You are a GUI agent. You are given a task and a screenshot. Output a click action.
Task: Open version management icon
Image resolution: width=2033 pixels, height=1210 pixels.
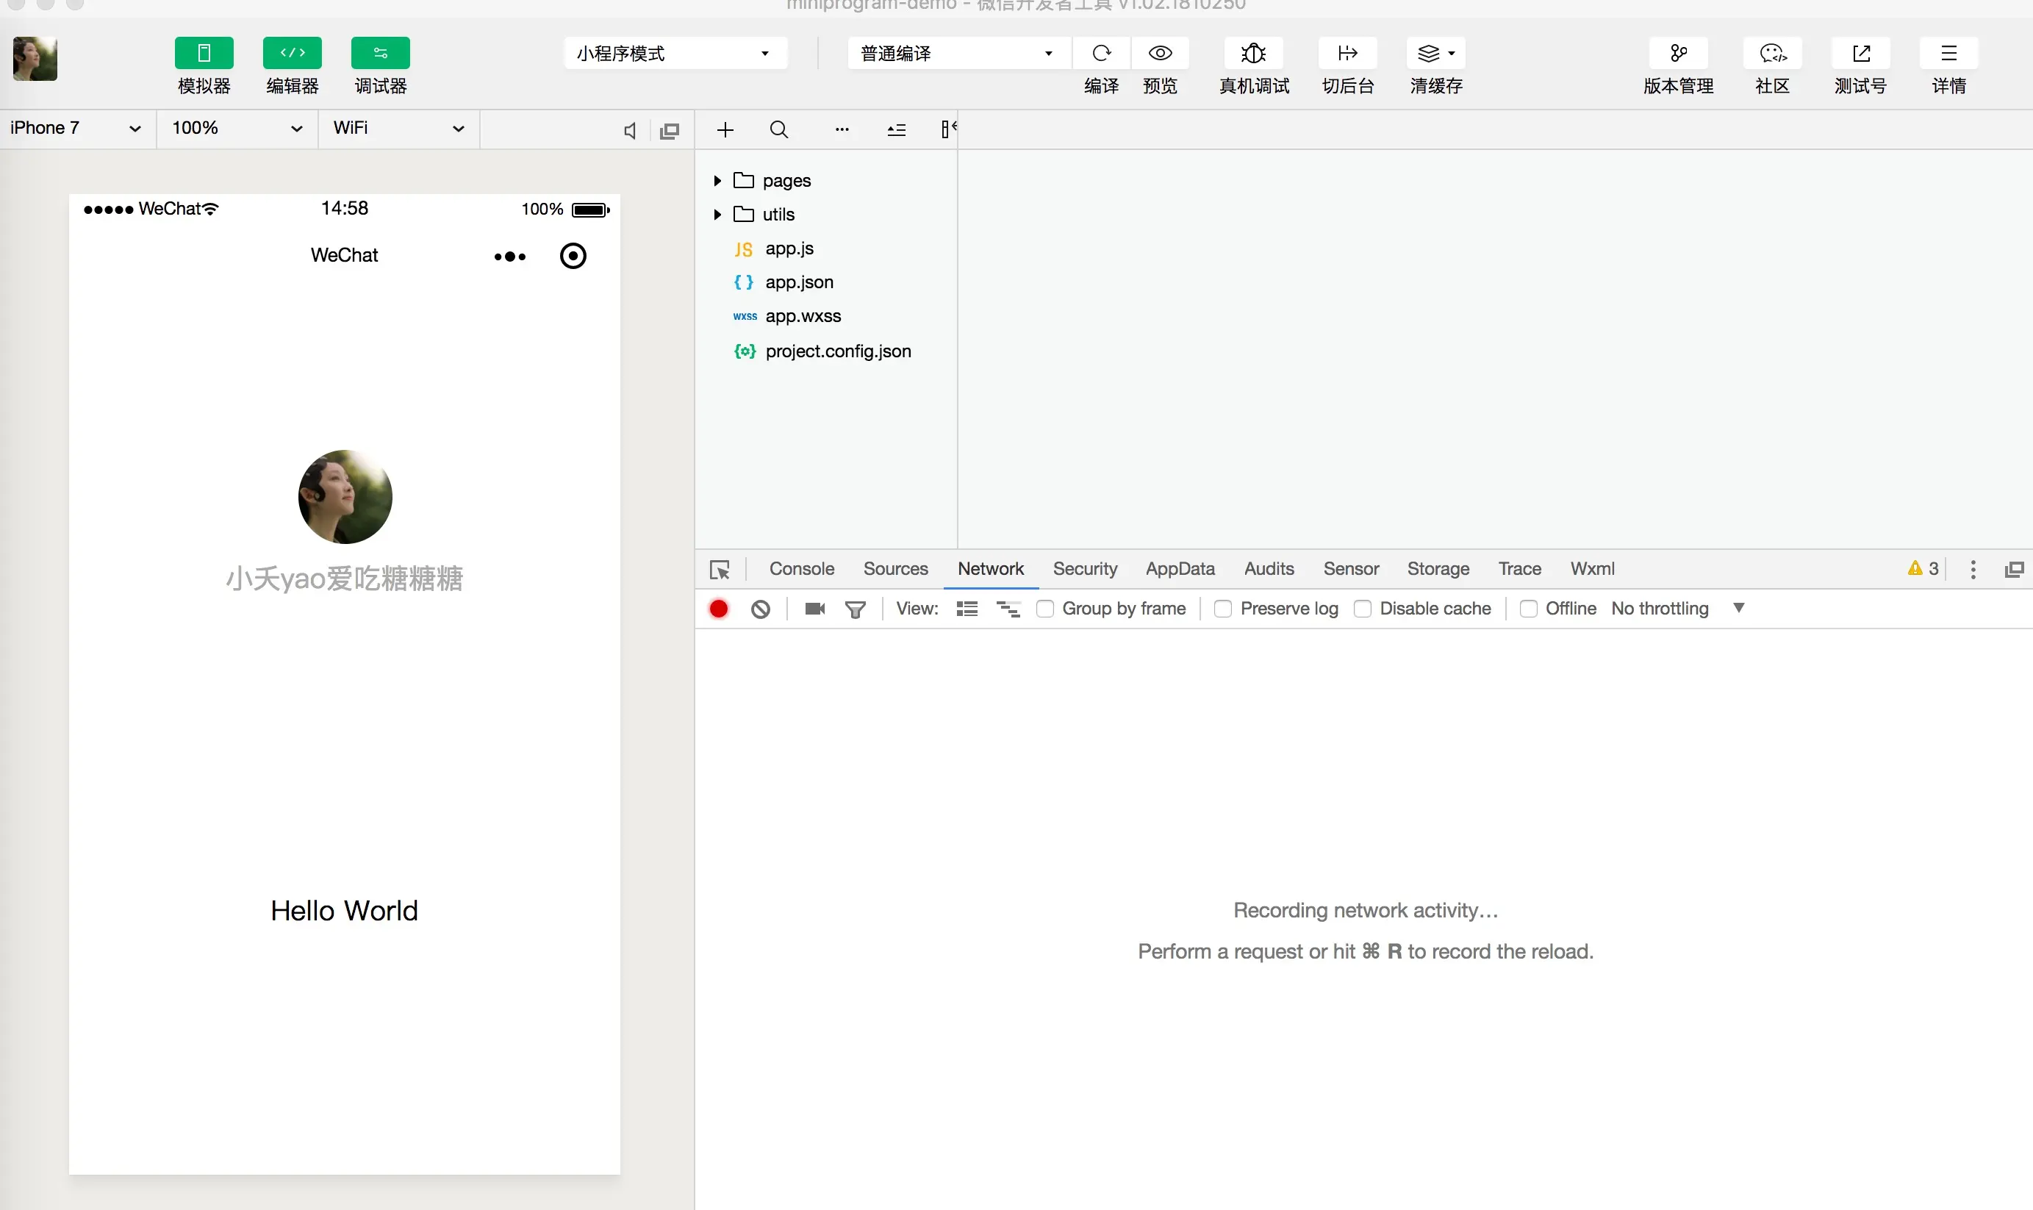point(1677,54)
